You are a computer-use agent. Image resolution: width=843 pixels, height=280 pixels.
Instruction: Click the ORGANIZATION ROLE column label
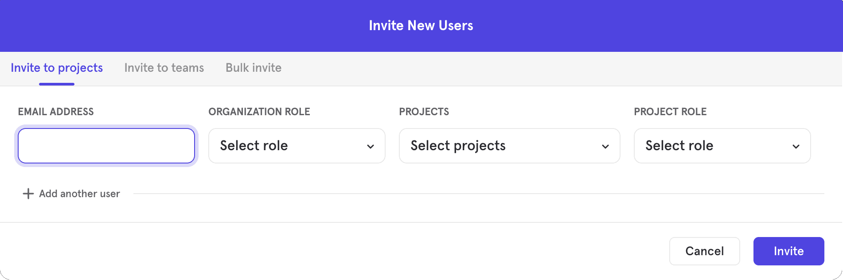pyautogui.click(x=259, y=112)
